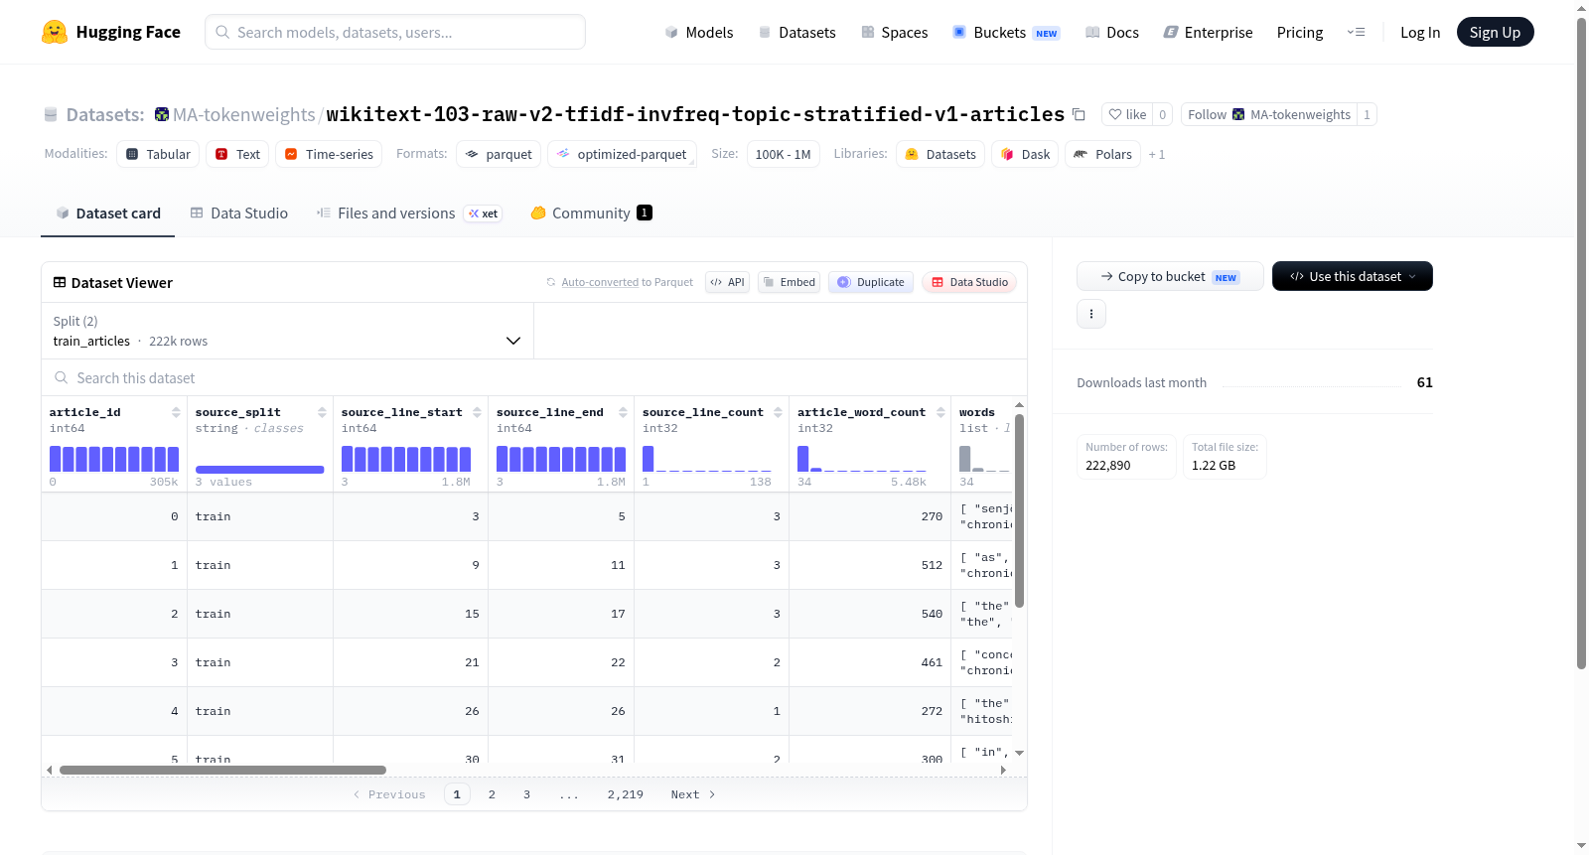This screenshot has height=855, width=1589.
Task: Select the Text modality tag
Action: [237, 154]
